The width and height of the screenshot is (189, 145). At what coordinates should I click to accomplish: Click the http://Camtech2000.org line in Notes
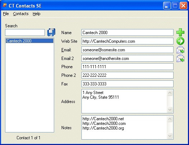(x=103, y=128)
